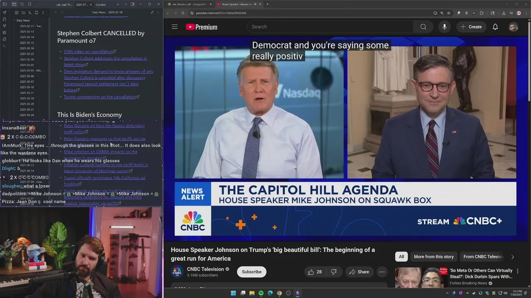Viewport: 531px width, 298px height.
Task: Open Obsidian bookmarks icon
Action: pos(29,4)
